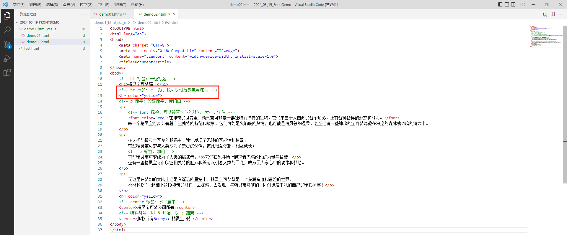Click the <html lang="en"> line
The height and width of the screenshot is (235, 567).
click(128, 34)
